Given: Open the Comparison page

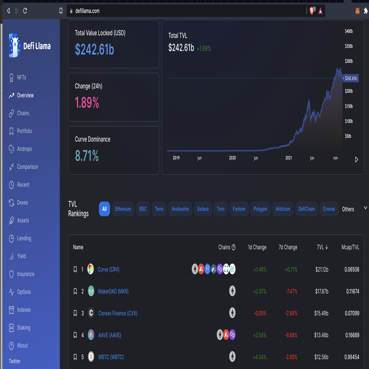Looking at the screenshot, I should [x=23, y=167].
